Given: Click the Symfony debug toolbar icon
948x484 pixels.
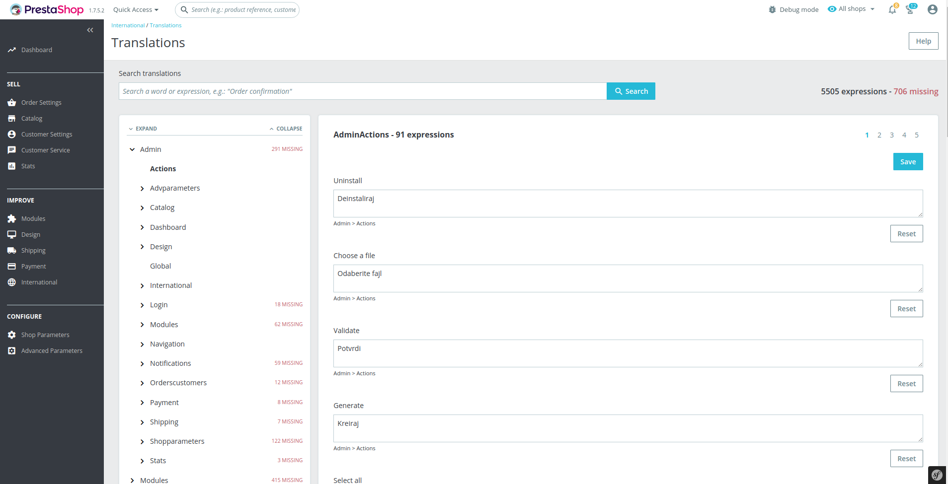Looking at the screenshot, I should [937, 475].
